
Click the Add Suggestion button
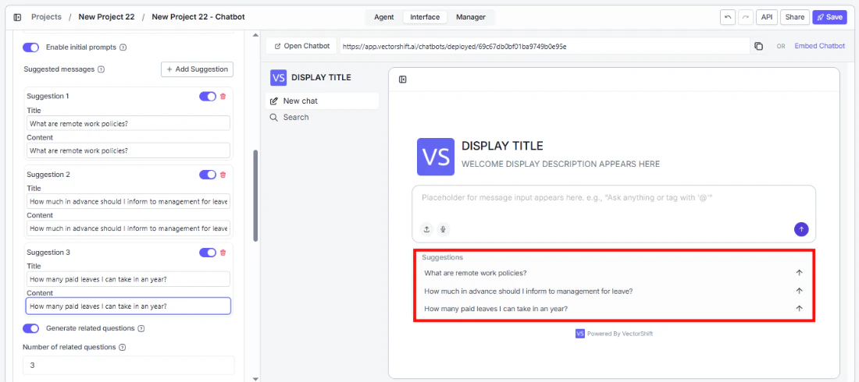coord(198,69)
